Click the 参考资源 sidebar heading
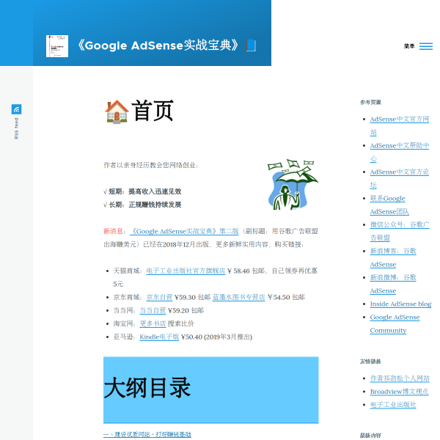Image resolution: width=440 pixels, height=440 pixels. (370, 102)
